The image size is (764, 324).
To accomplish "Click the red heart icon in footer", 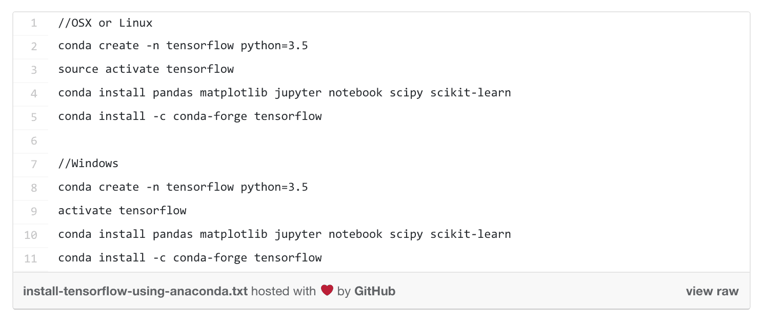I will (327, 291).
